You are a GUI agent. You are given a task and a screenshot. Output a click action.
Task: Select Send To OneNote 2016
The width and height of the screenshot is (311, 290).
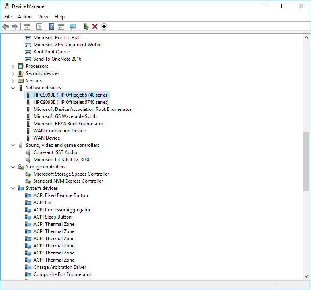click(x=57, y=59)
